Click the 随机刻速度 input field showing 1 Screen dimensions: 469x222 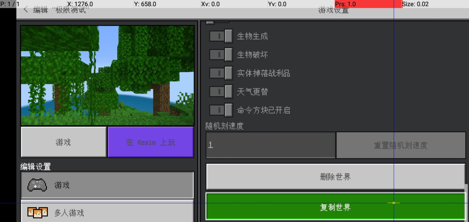[271, 145]
